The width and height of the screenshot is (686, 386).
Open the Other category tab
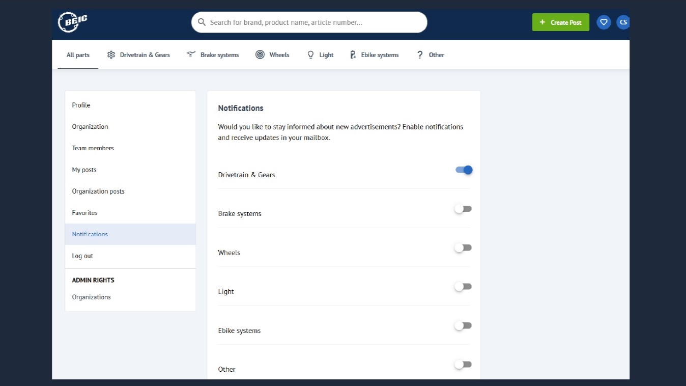click(431, 55)
